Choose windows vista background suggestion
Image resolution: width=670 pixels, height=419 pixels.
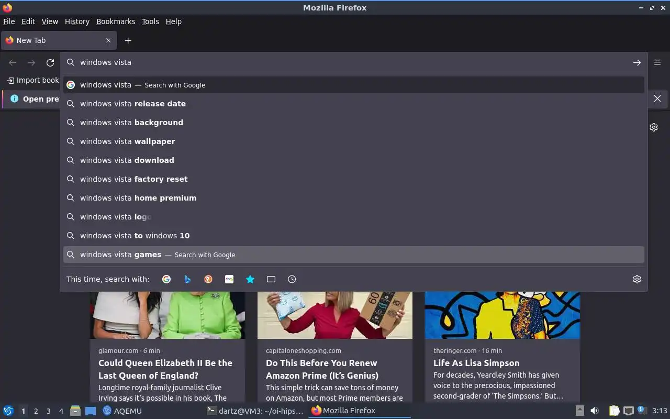[x=354, y=123]
